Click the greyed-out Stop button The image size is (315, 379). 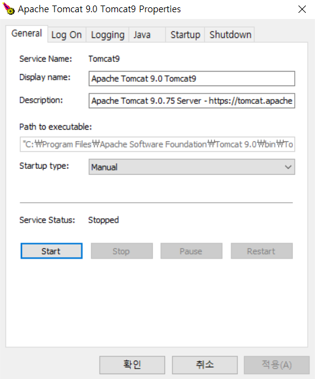tap(122, 251)
